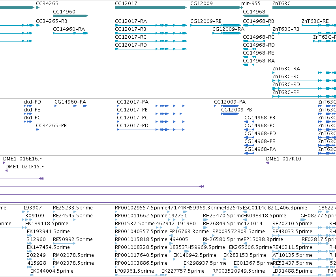Open BAC clone DME1-017K10

283,159
